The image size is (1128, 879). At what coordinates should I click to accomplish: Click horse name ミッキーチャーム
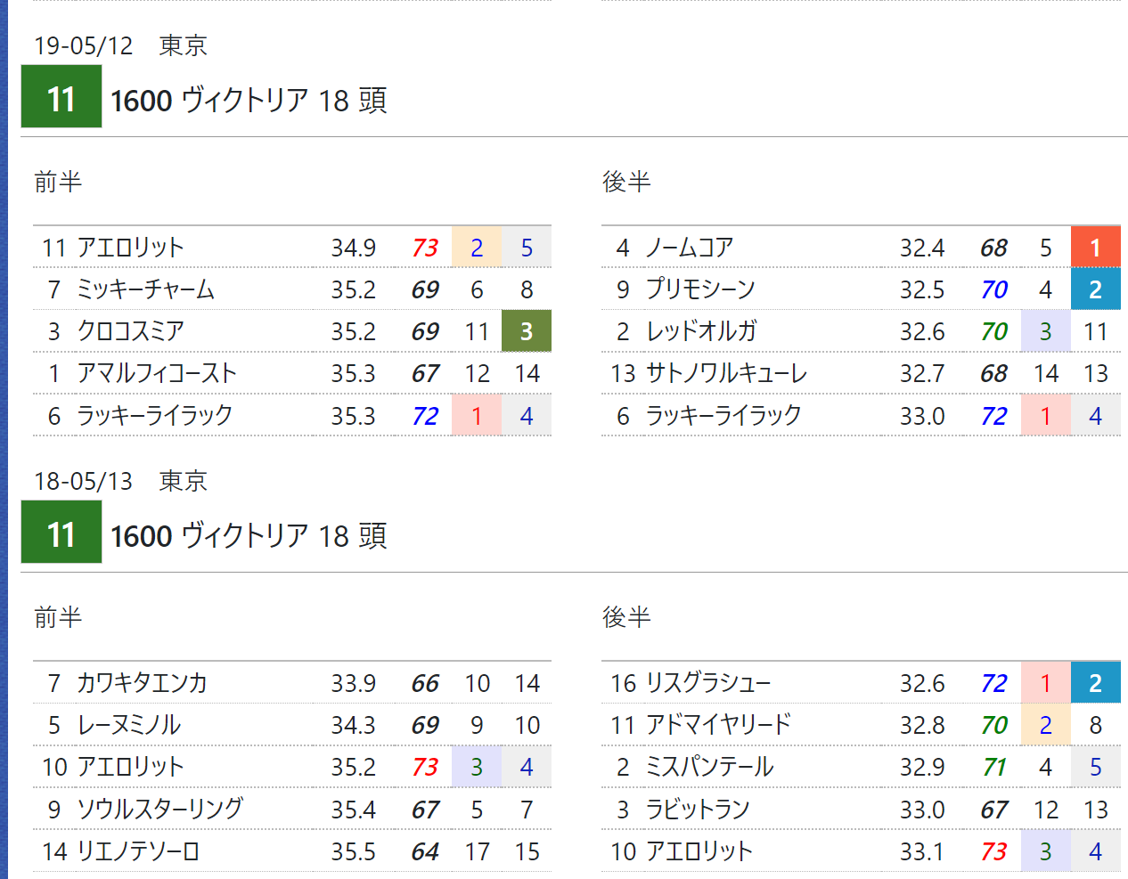coord(145,289)
